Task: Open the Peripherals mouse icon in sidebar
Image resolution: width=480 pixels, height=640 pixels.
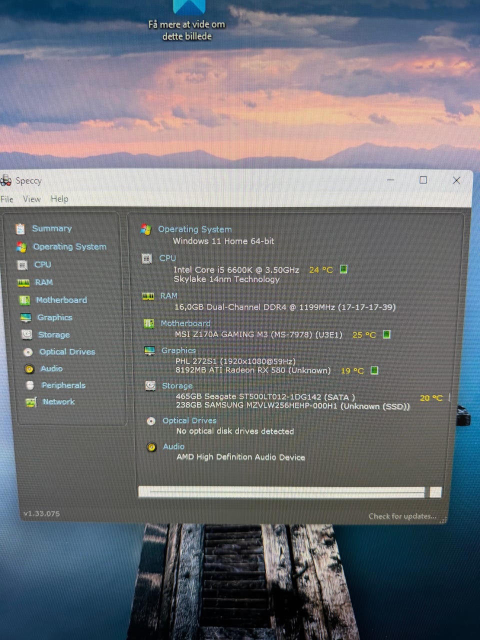Action: [30, 385]
